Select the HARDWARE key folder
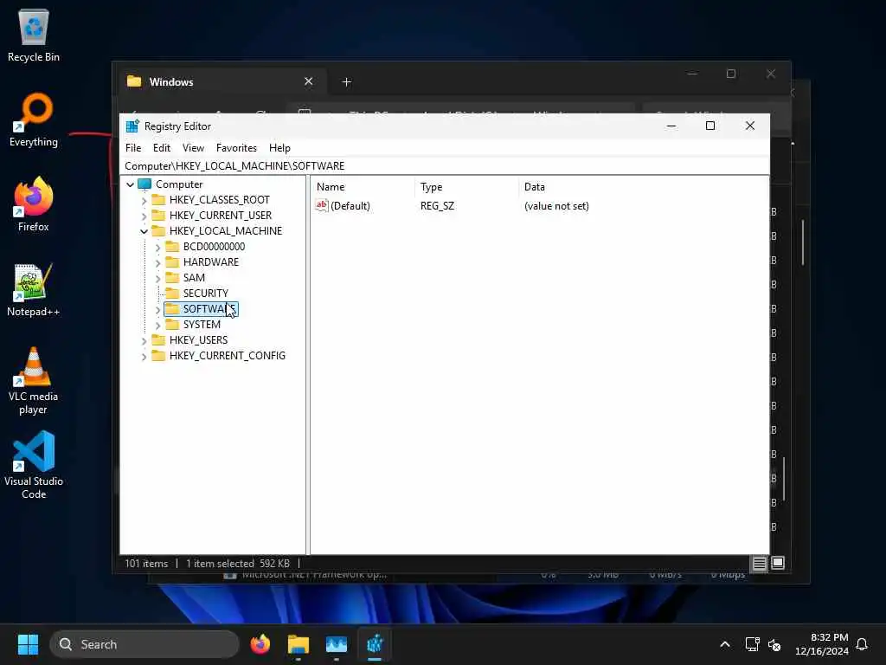Image resolution: width=886 pixels, height=665 pixels. click(211, 261)
